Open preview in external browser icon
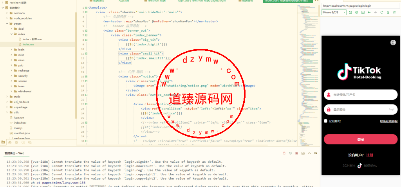 tap(350, 12)
